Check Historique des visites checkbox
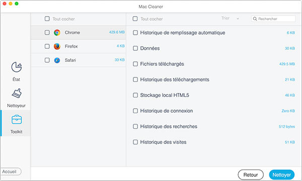 pos(135,142)
